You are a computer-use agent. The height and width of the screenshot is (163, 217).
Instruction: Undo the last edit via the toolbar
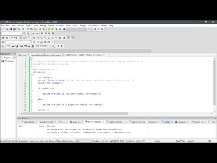19,29
